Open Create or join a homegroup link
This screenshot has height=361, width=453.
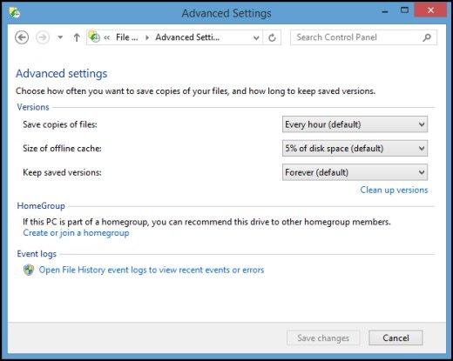point(76,233)
